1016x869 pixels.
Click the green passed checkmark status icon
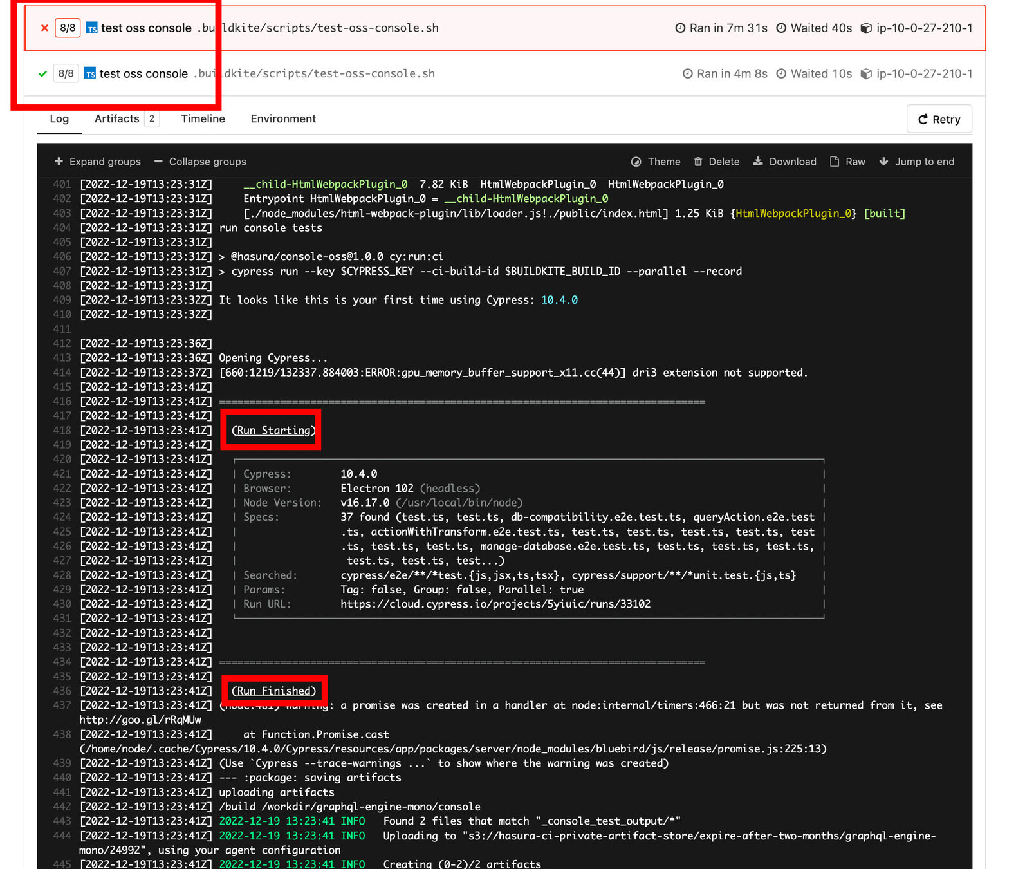[x=42, y=73]
